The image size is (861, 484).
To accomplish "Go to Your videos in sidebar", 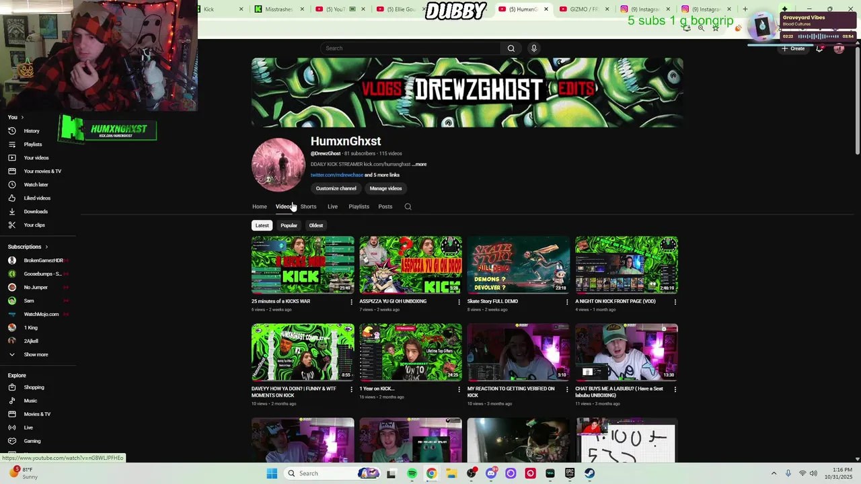I will click(x=36, y=158).
